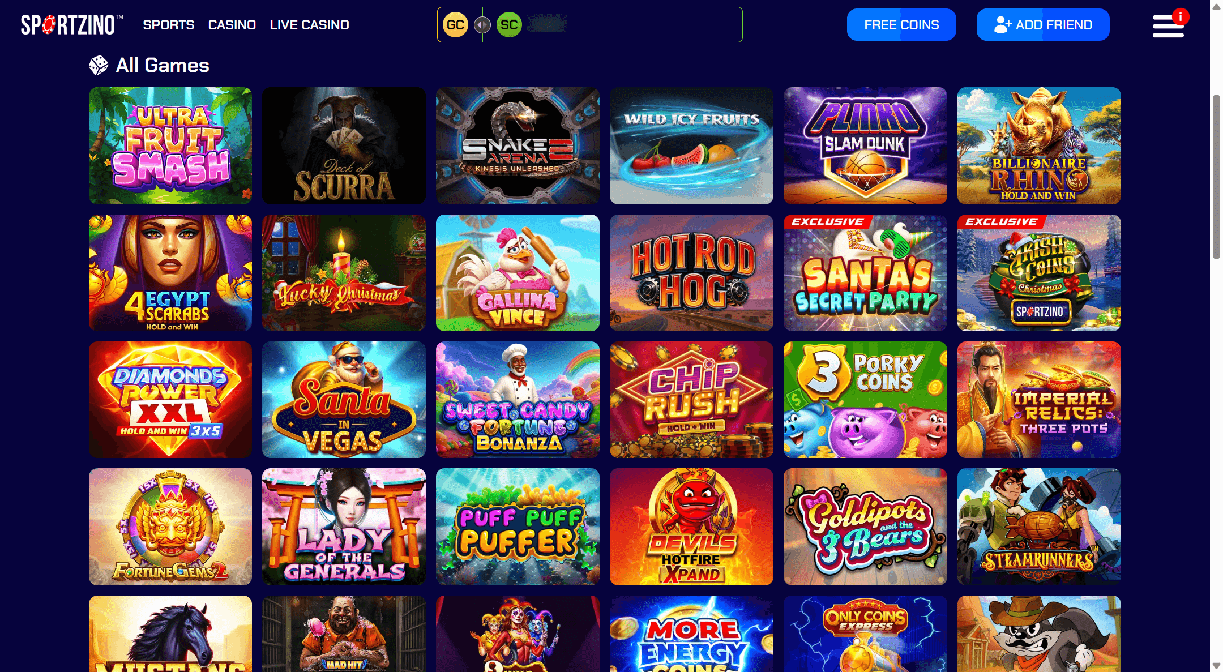The width and height of the screenshot is (1223, 672).
Task: Open the hamburger menu
Action: pos(1168,26)
